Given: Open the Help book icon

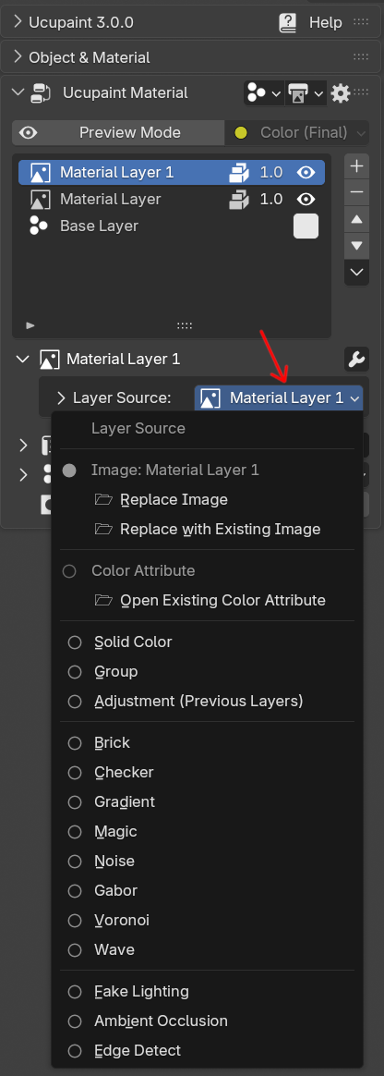Looking at the screenshot, I should [x=288, y=22].
